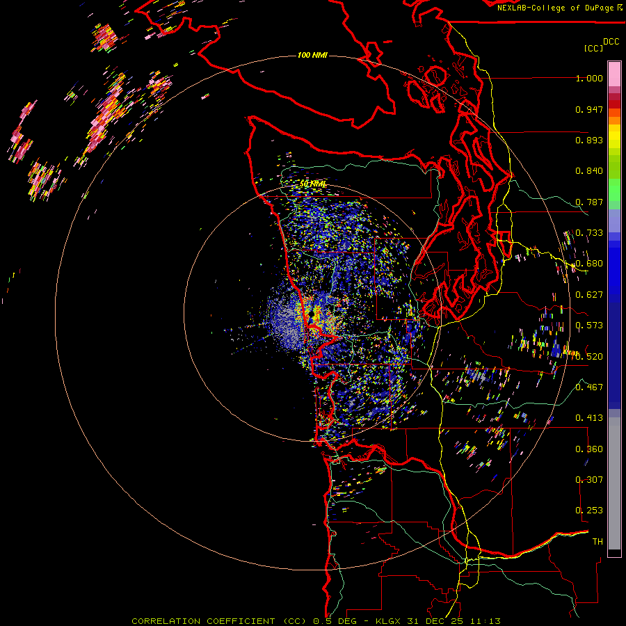
Task: Click the 0.627 color scale value
Action: (x=589, y=295)
